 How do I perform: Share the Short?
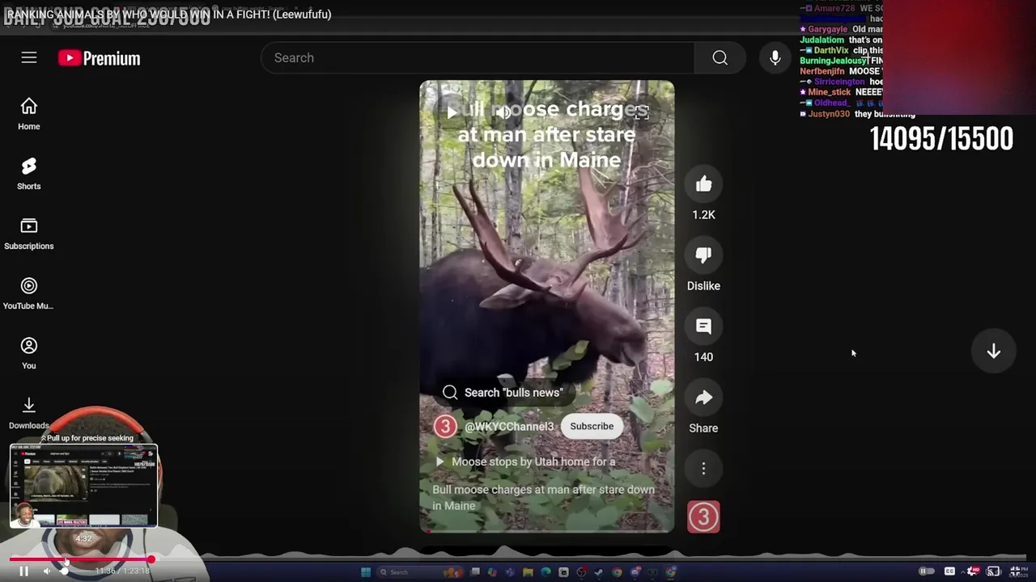(x=703, y=398)
